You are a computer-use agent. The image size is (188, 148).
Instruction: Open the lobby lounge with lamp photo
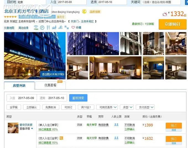(x=153, y=43)
